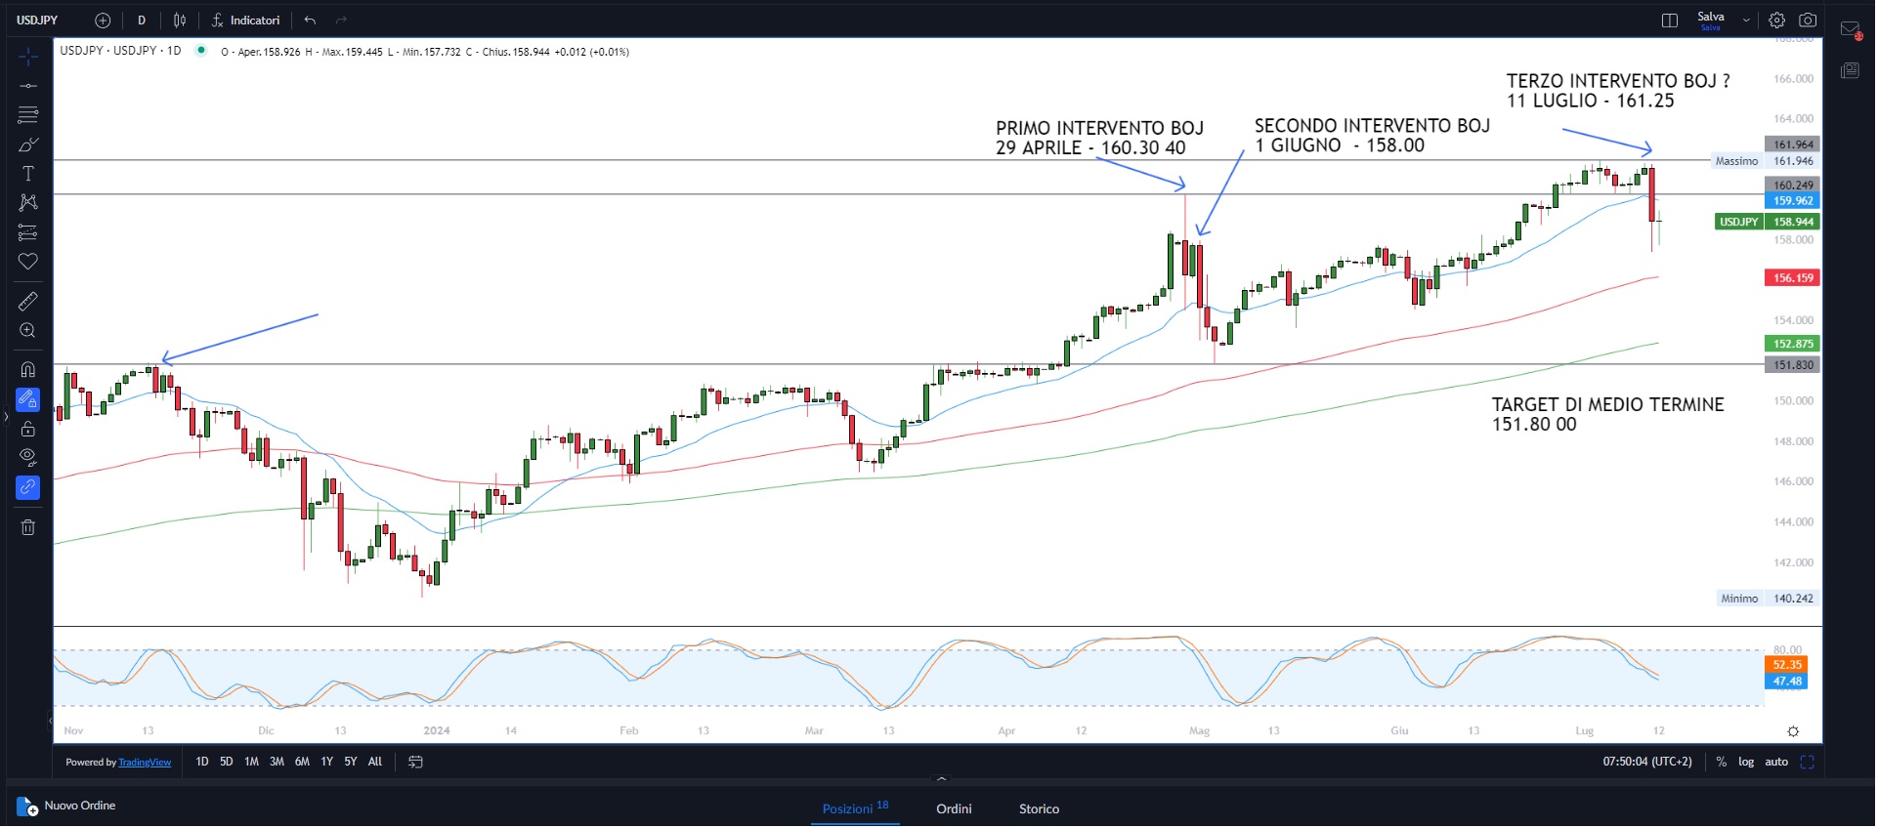Open the TradingView link
The height and width of the screenshot is (828, 1878).
click(145, 763)
